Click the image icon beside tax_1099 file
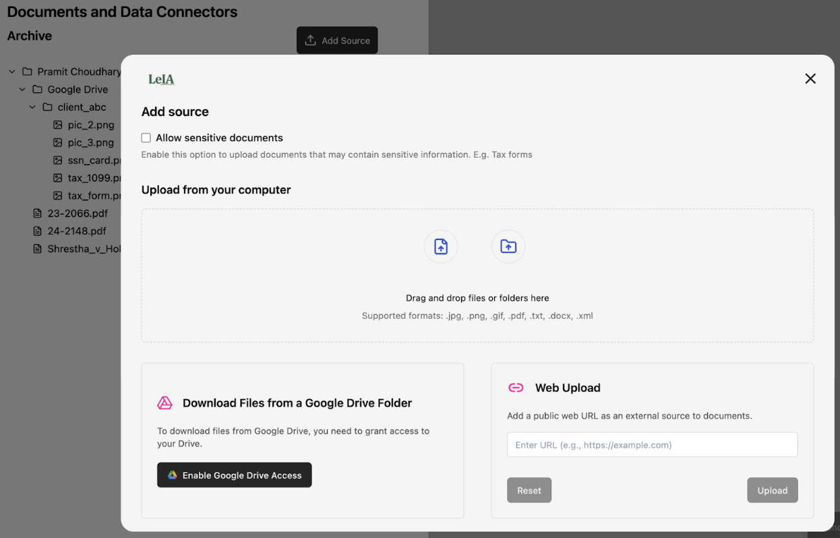This screenshot has height=538, width=840. pos(58,178)
